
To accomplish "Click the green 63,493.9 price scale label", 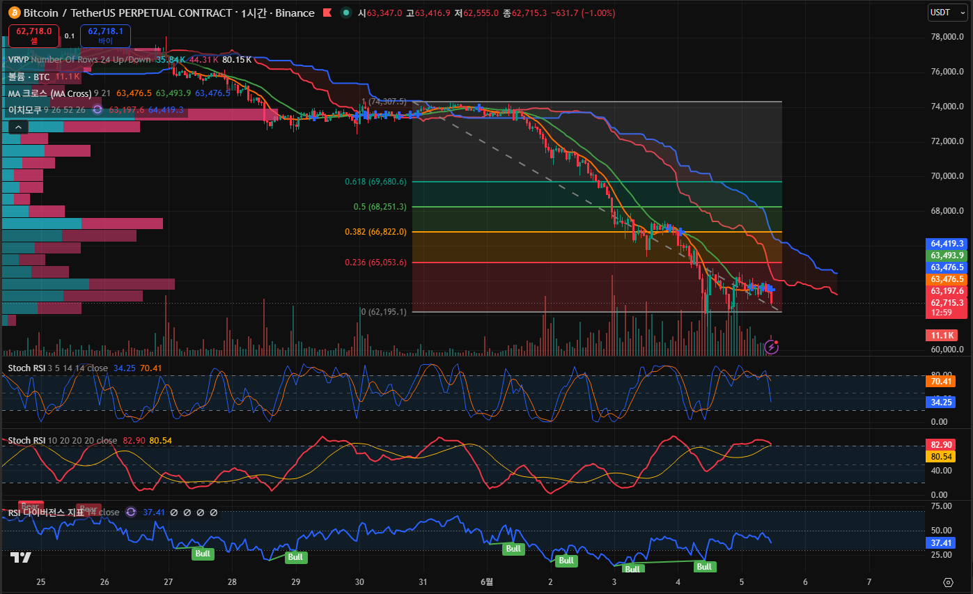I will 946,256.
